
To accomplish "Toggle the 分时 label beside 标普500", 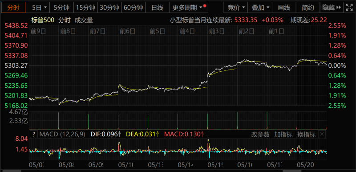I will (65, 20).
